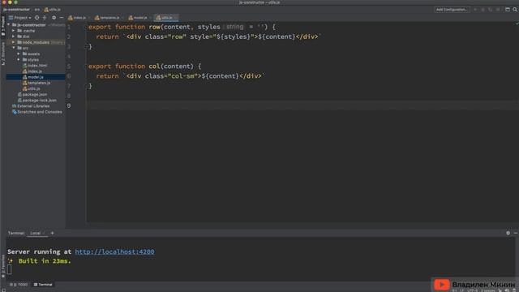Click the locate opened file target icon
Viewport: 519px width, 292px height.
click(36, 18)
